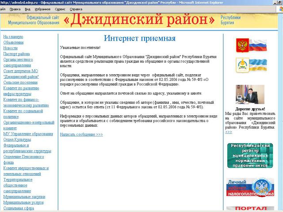Open Комитет имущественных и земельных отношений link

[x=26, y=171]
